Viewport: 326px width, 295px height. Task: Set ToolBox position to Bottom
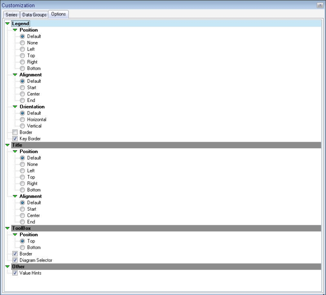(x=22, y=248)
